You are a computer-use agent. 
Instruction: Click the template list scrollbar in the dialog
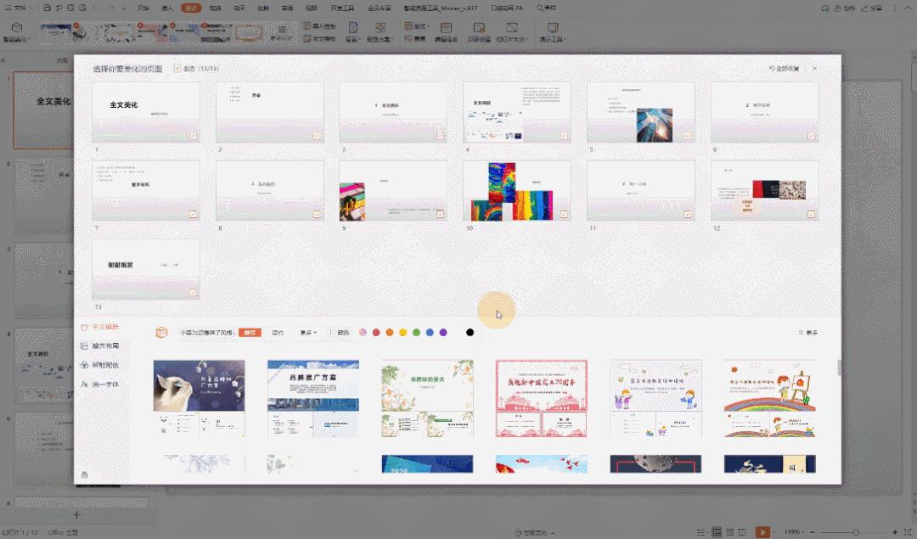tap(839, 368)
